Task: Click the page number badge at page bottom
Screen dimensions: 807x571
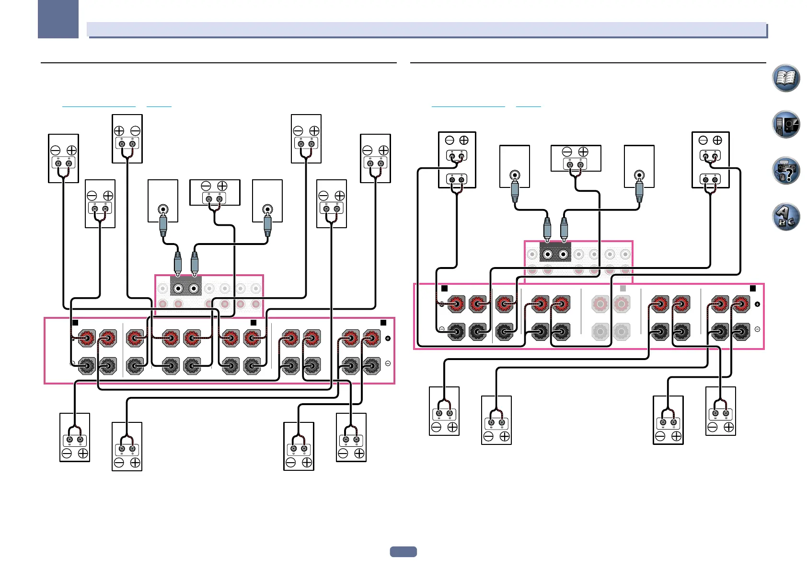Action: click(403, 551)
